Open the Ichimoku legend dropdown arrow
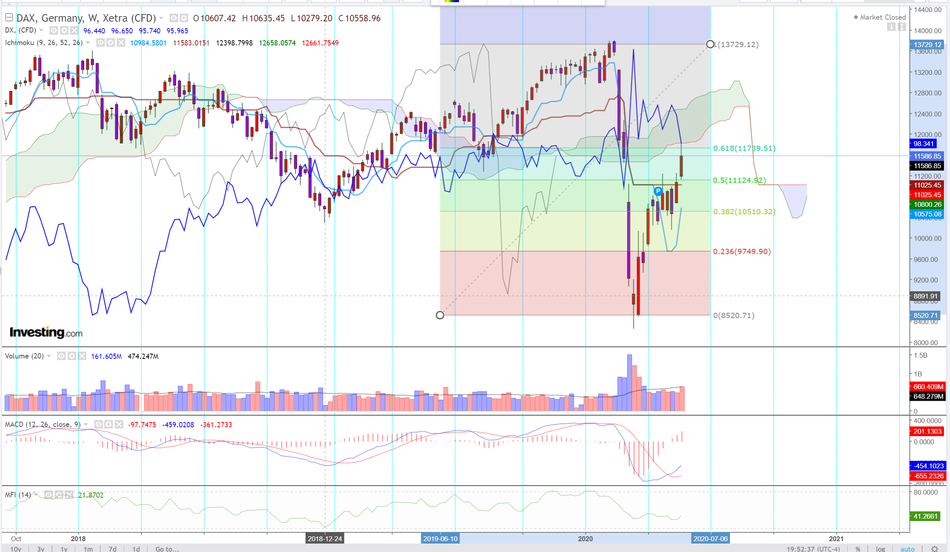The height and width of the screenshot is (552, 950). click(x=88, y=43)
